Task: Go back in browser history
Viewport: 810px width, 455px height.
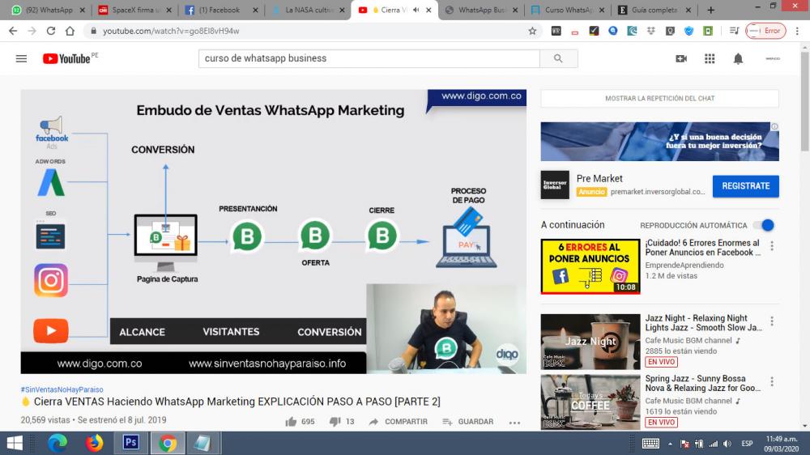Action: (13, 31)
